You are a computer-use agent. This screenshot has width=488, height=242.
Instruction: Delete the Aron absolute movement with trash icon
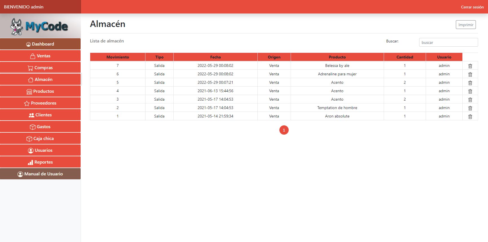(x=470, y=116)
